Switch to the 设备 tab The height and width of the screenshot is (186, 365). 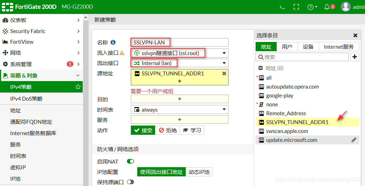click(x=308, y=47)
